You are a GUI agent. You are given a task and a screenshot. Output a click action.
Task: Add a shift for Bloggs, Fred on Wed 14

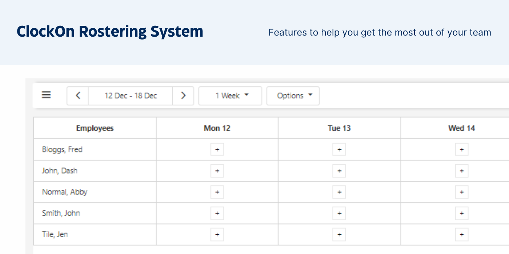pos(461,149)
